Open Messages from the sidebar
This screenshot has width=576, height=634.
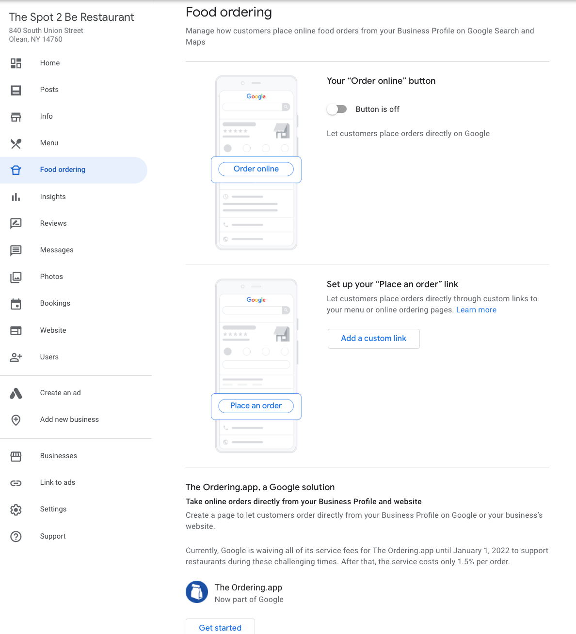coord(57,250)
